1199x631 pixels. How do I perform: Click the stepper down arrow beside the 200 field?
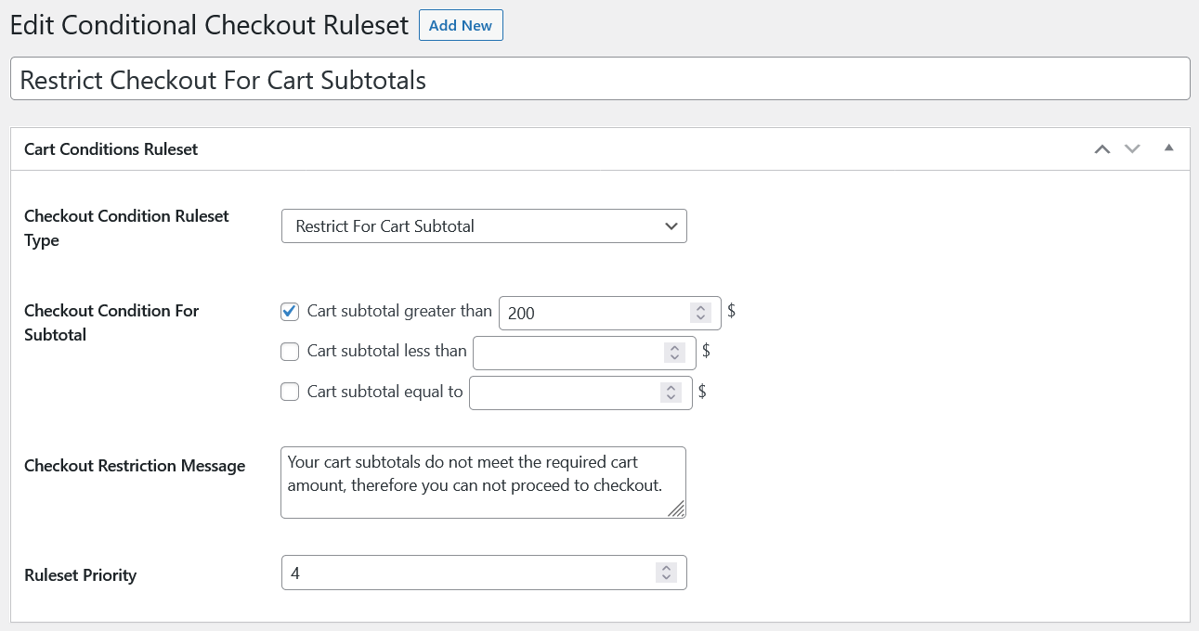701,316
